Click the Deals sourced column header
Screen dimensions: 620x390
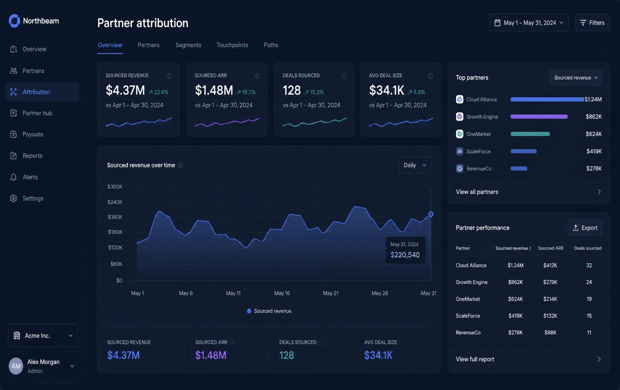tap(588, 248)
